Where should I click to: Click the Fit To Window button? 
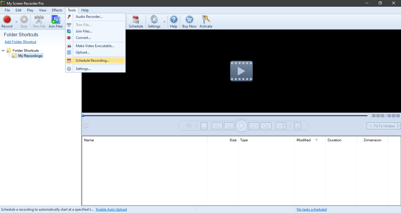click(x=382, y=126)
